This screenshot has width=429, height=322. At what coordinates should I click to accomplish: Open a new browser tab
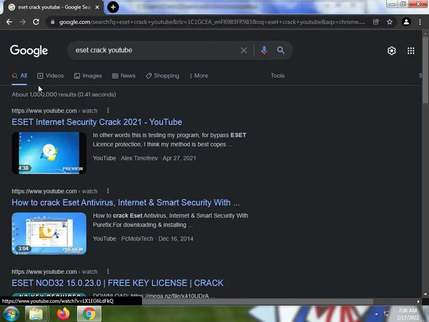point(113,7)
